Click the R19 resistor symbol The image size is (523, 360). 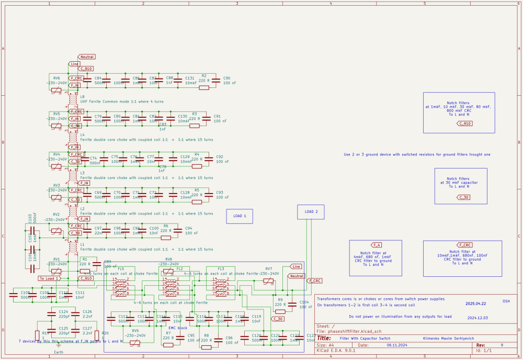37,335
